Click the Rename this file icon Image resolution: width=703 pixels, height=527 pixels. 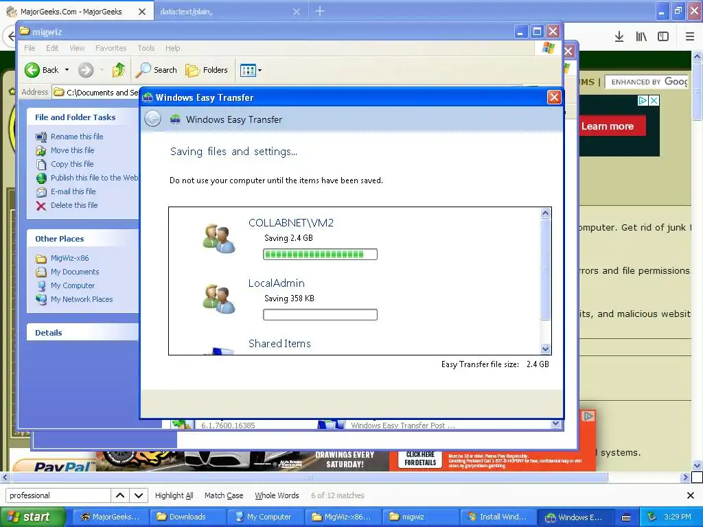click(41, 137)
